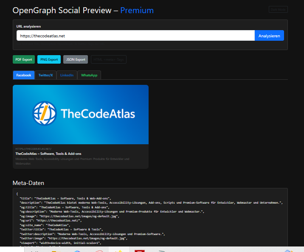Click the JSON "title" line

(x=65, y=199)
